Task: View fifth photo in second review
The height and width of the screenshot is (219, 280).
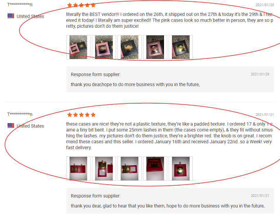Action: click(181, 169)
